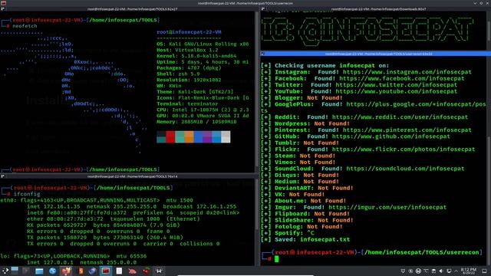The image size is (491, 276).
Task: Click the blue sphere app in the taskbar
Action: pyautogui.click(x=92, y=271)
